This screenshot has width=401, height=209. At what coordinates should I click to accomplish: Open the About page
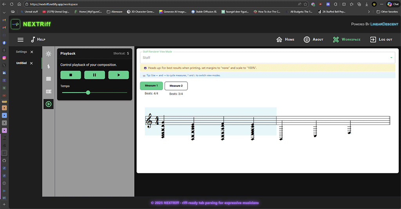point(313,40)
